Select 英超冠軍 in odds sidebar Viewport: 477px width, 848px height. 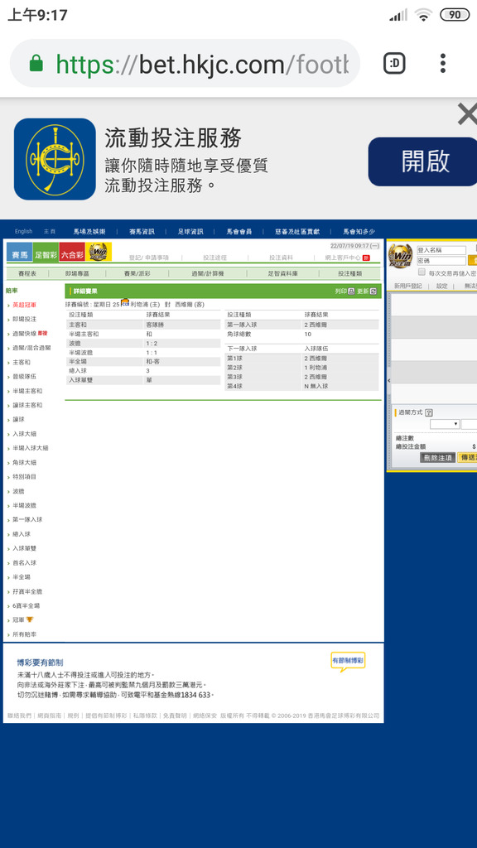[x=24, y=305]
